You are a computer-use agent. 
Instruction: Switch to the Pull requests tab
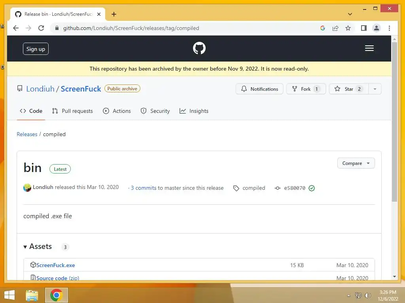point(72,111)
